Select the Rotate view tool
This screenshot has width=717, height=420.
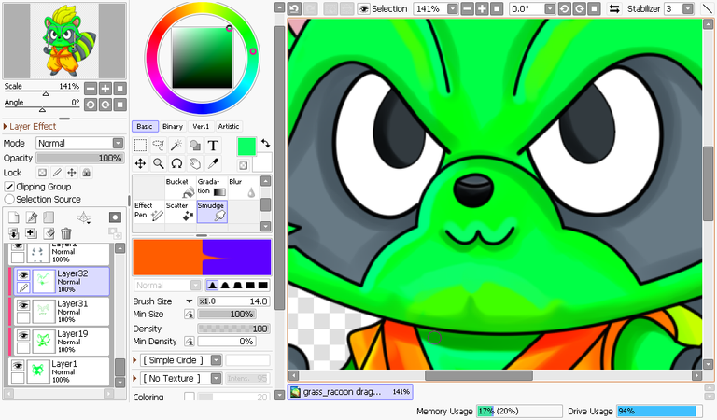(176, 163)
